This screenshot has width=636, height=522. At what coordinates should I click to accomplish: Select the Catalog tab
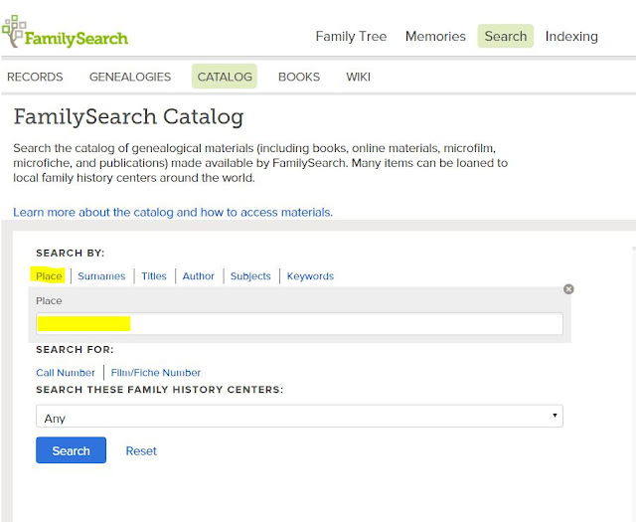pyautogui.click(x=225, y=77)
